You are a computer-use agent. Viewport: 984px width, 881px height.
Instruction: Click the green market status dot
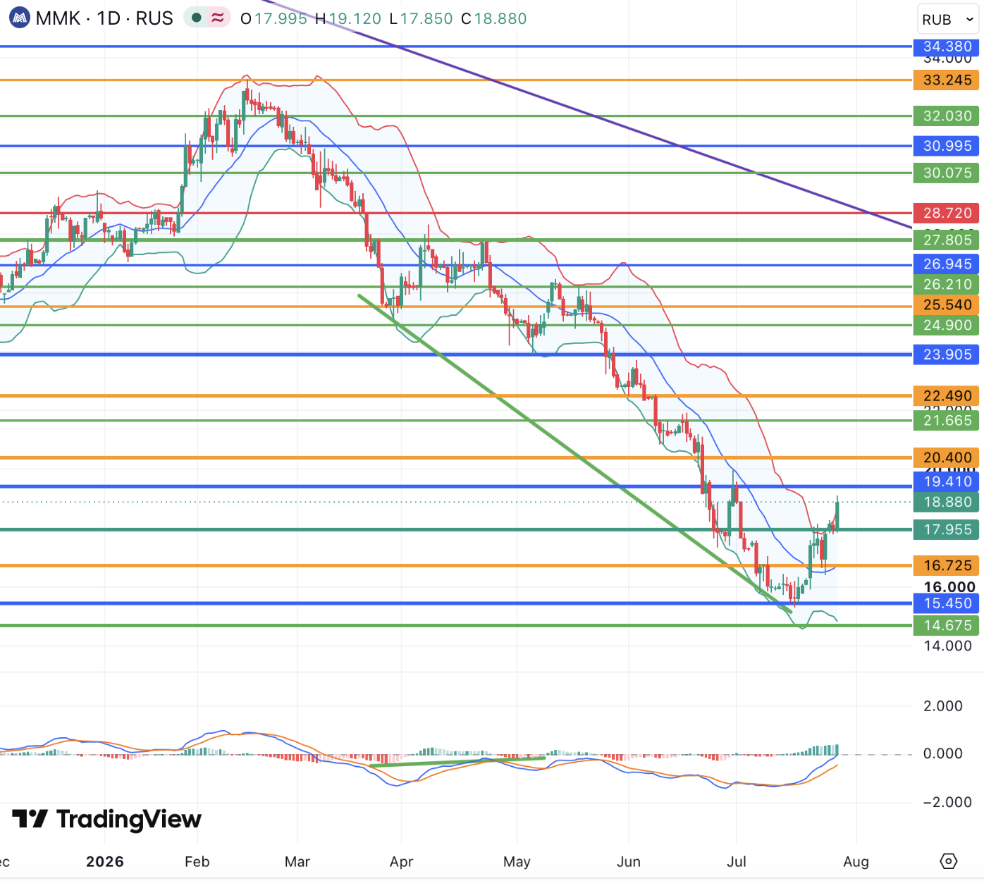pyautogui.click(x=197, y=18)
